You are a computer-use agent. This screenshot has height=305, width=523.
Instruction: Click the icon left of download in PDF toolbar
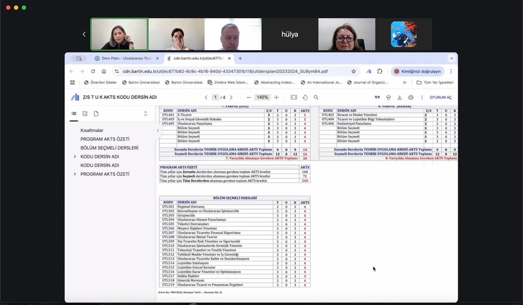[x=388, y=98]
